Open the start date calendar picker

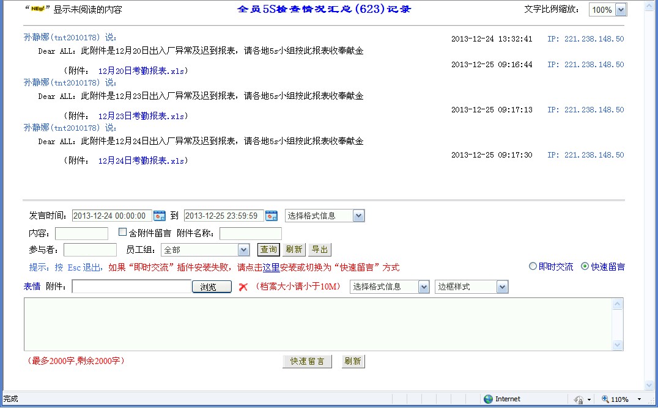point(160,216)
